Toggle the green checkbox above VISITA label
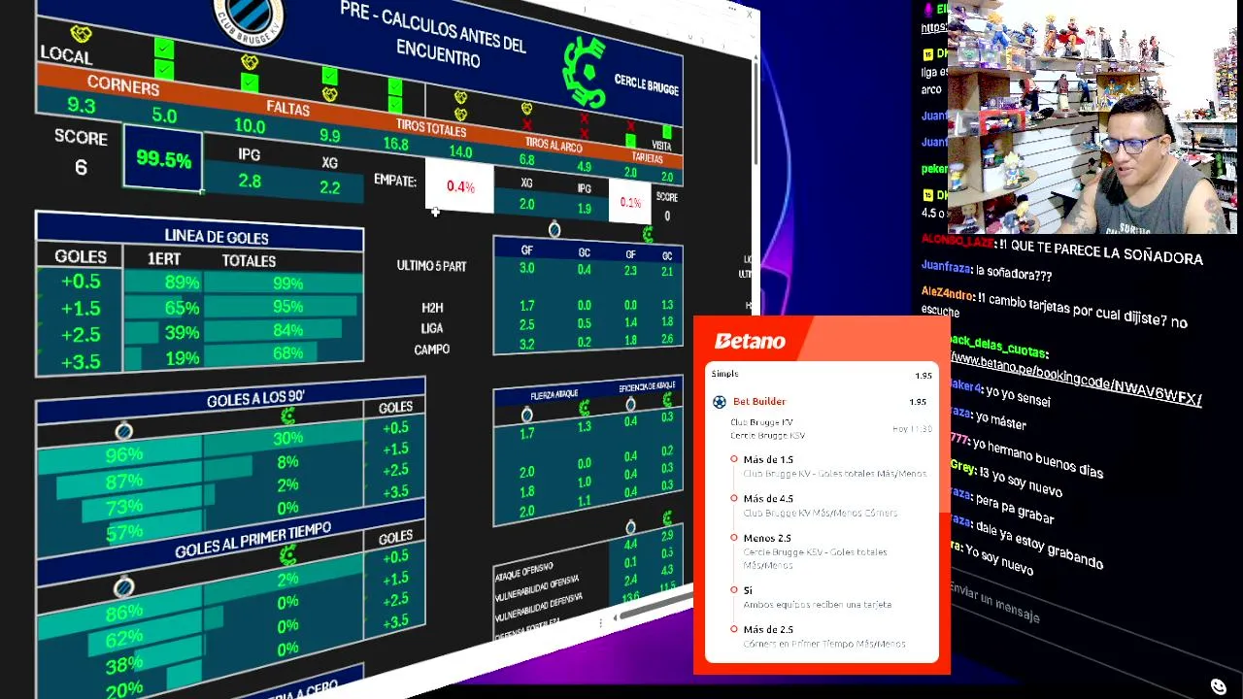The image size is (1243, 699). (667, 132)
